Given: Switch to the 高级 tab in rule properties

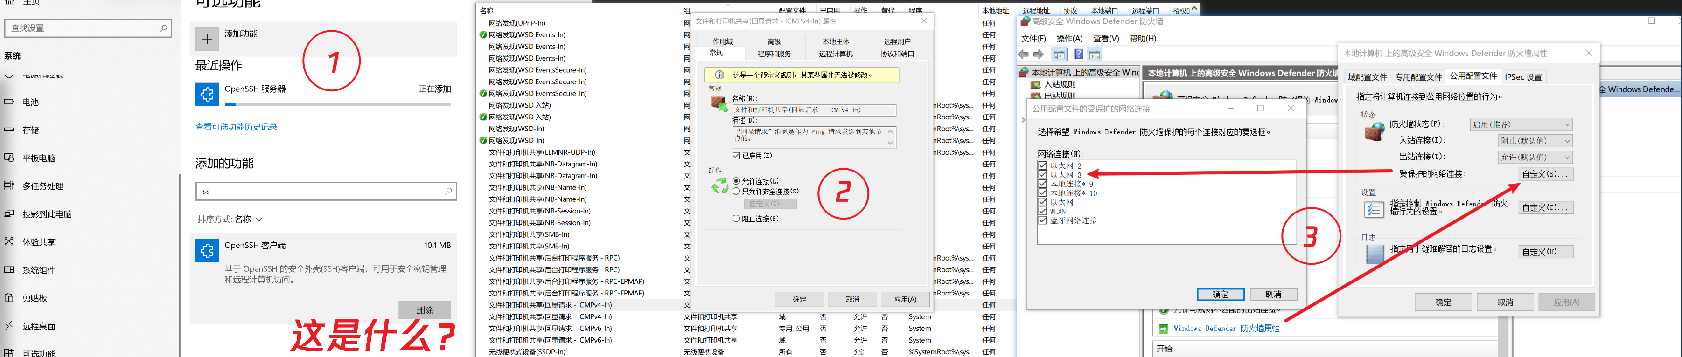Looking at the screenshot, I should click(775, 42).
